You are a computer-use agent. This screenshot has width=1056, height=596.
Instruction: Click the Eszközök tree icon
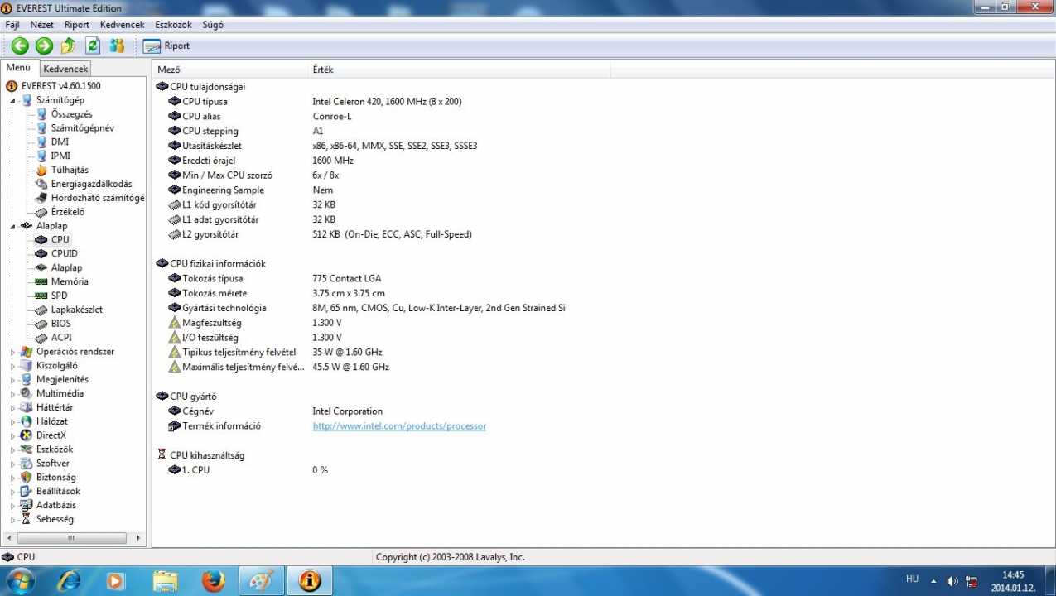pyautogui.click(x=27, y=449)
